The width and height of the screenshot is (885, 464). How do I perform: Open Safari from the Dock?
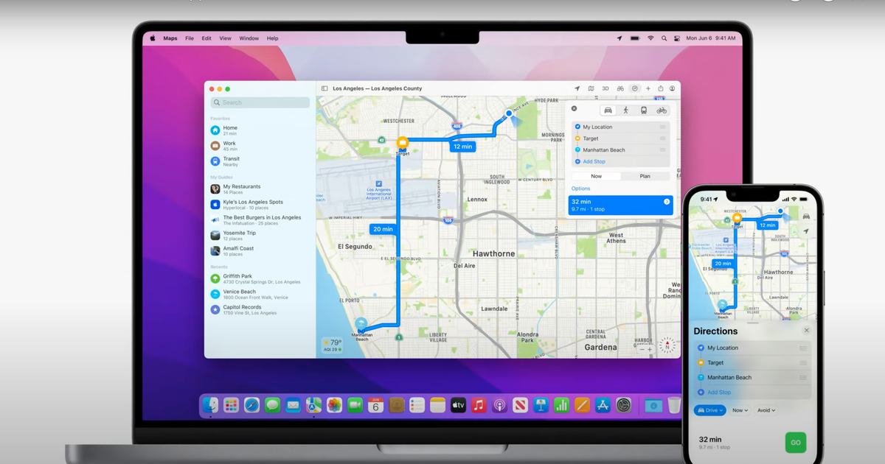coord(251,405)
